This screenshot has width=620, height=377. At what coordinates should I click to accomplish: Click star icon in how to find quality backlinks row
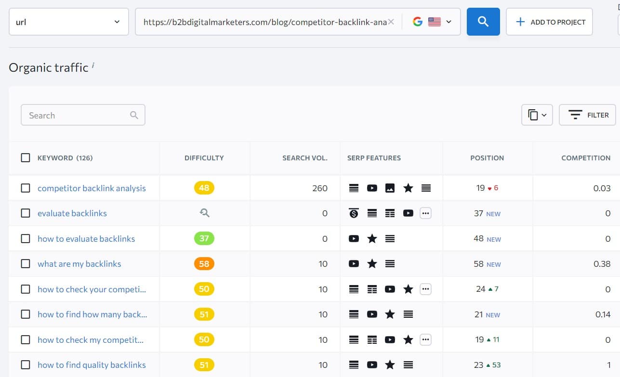tap(390, 365)
